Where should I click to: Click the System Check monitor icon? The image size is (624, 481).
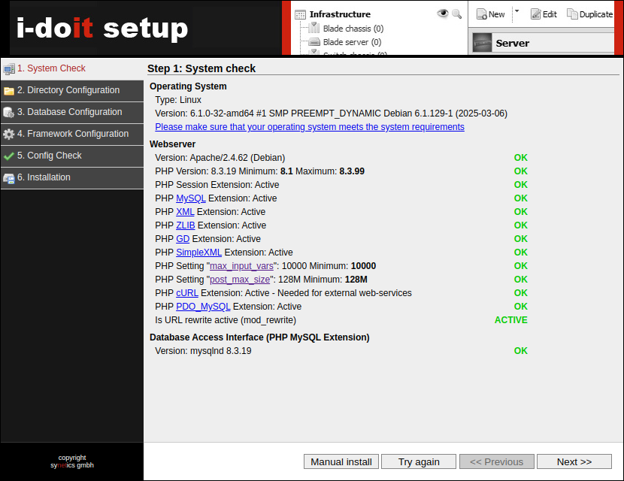coord(9,69)
